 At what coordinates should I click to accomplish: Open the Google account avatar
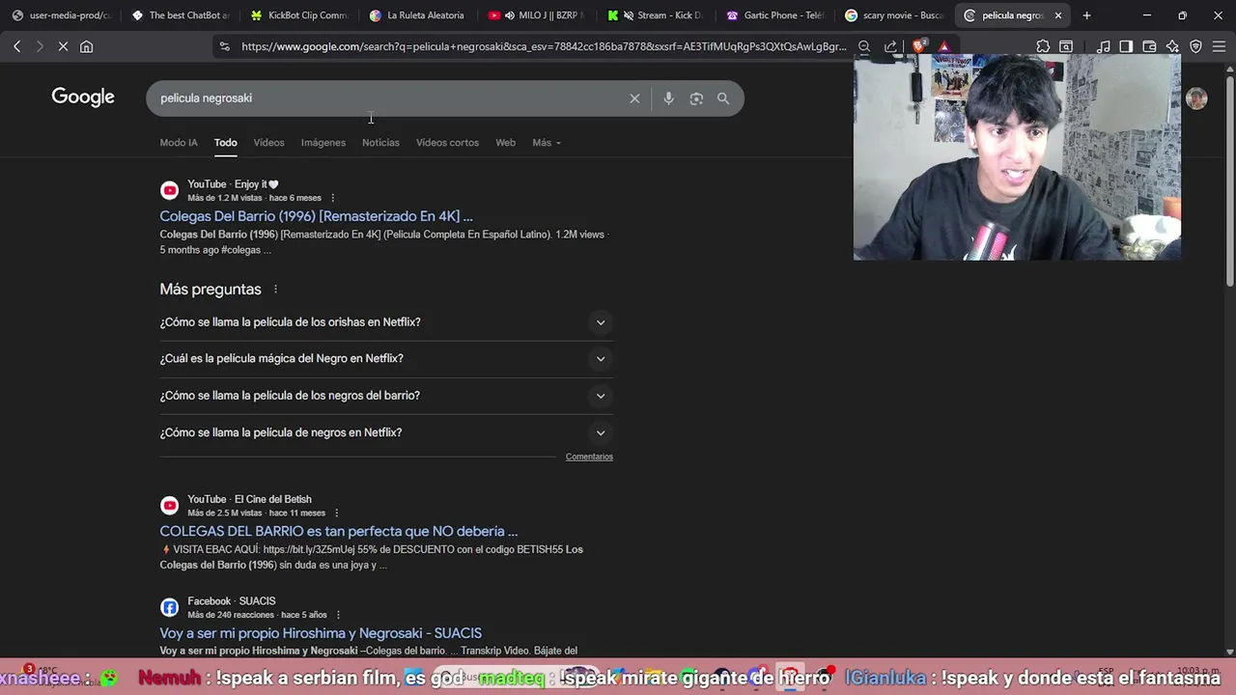1196,98
